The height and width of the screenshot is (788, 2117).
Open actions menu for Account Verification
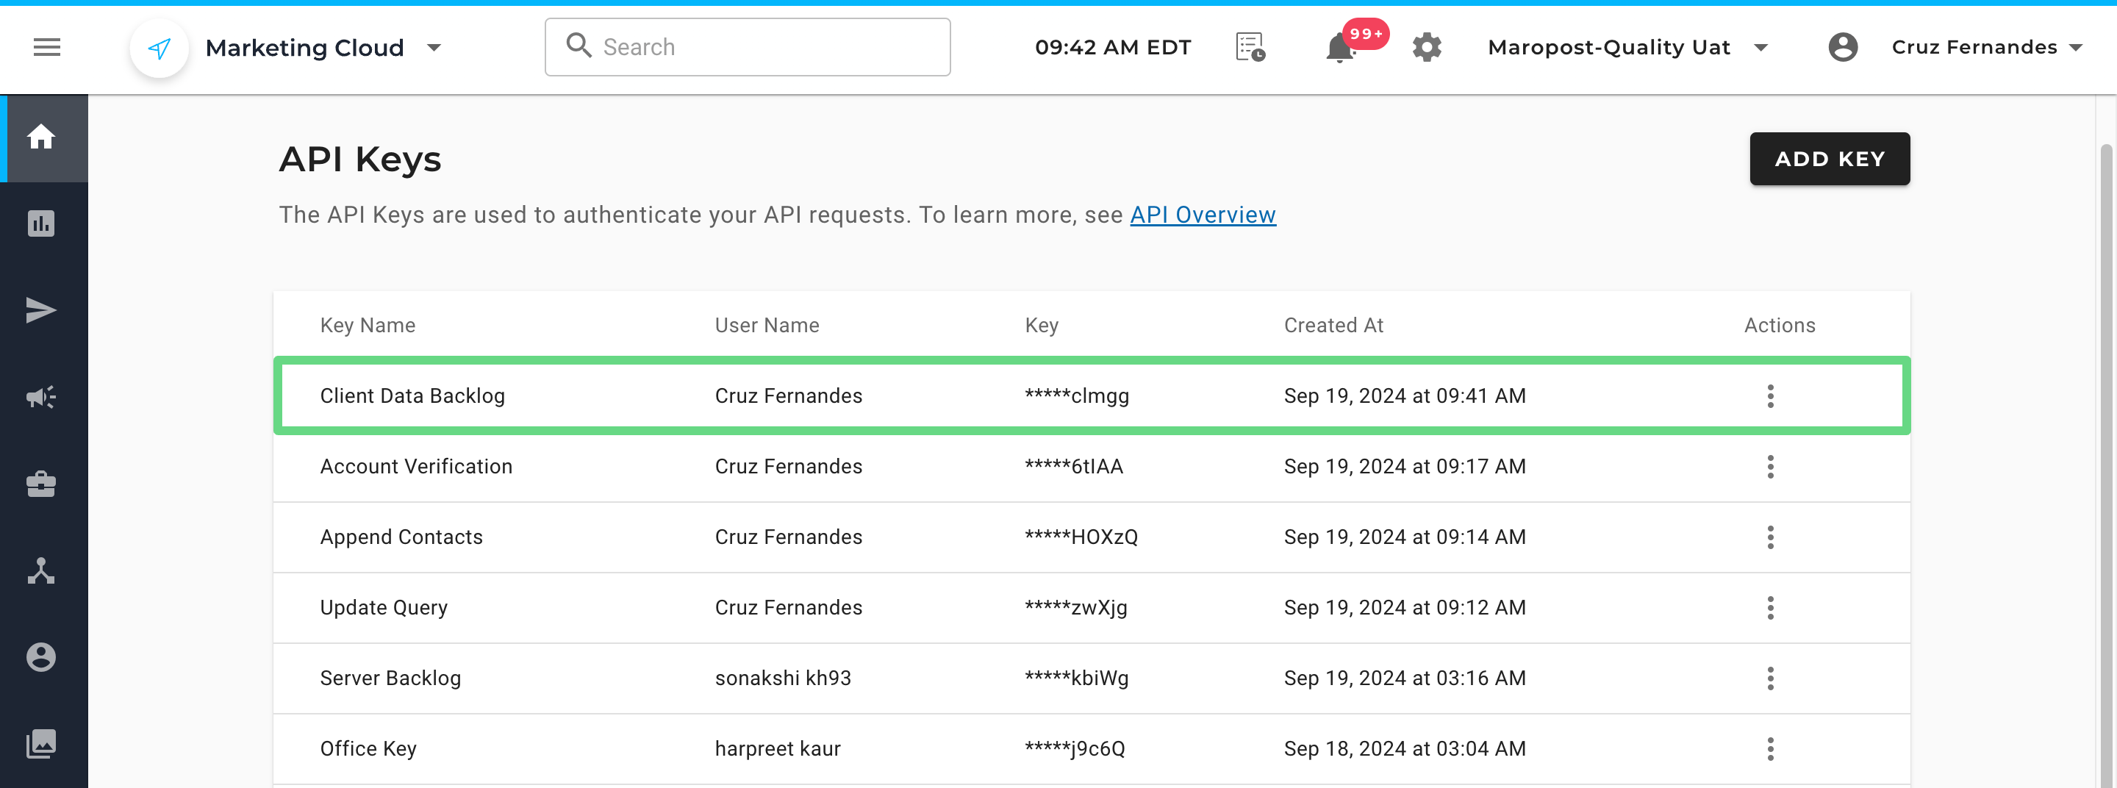[1770, 467]
